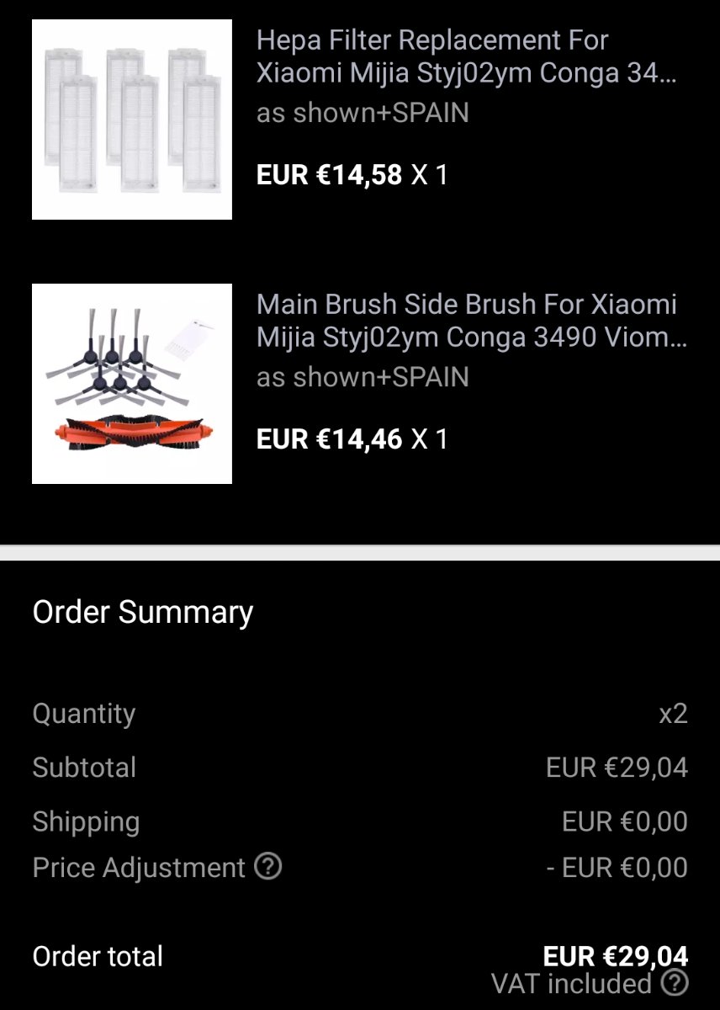The height and width of the screenshot is (1010, 720).
Task: Click the Shipping label
Action: pos(86,821)
